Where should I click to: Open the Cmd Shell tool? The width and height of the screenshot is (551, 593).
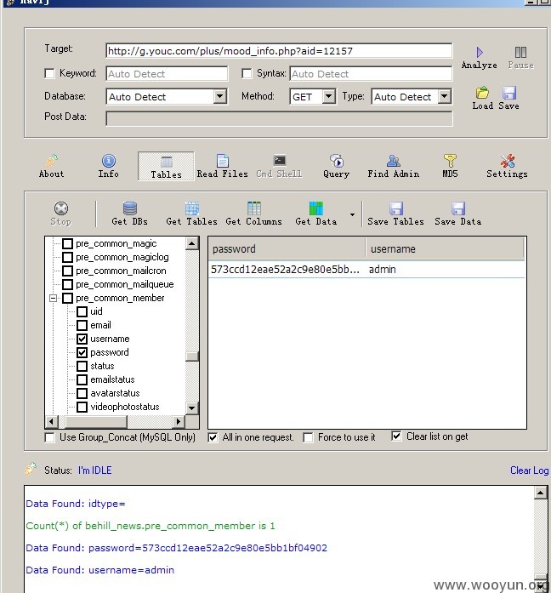point(279,167)
